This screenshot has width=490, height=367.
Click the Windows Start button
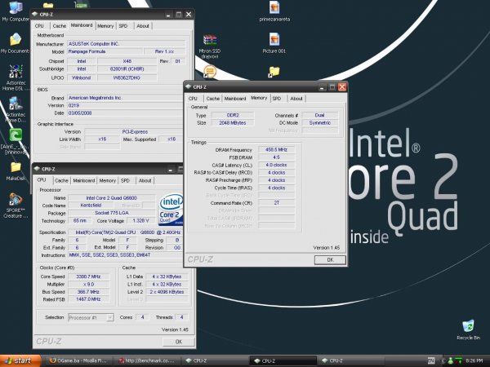18,360
